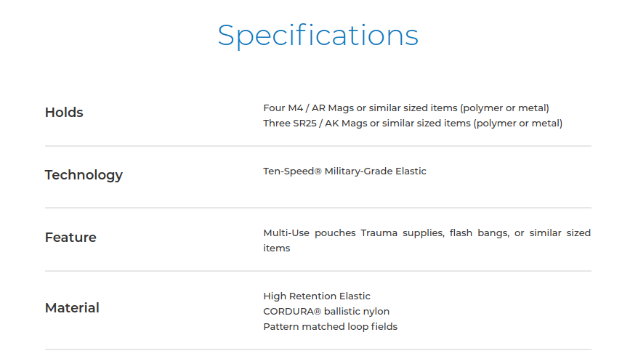Select the Material row label
Viewport: 638px width, 364px height.
72,308
